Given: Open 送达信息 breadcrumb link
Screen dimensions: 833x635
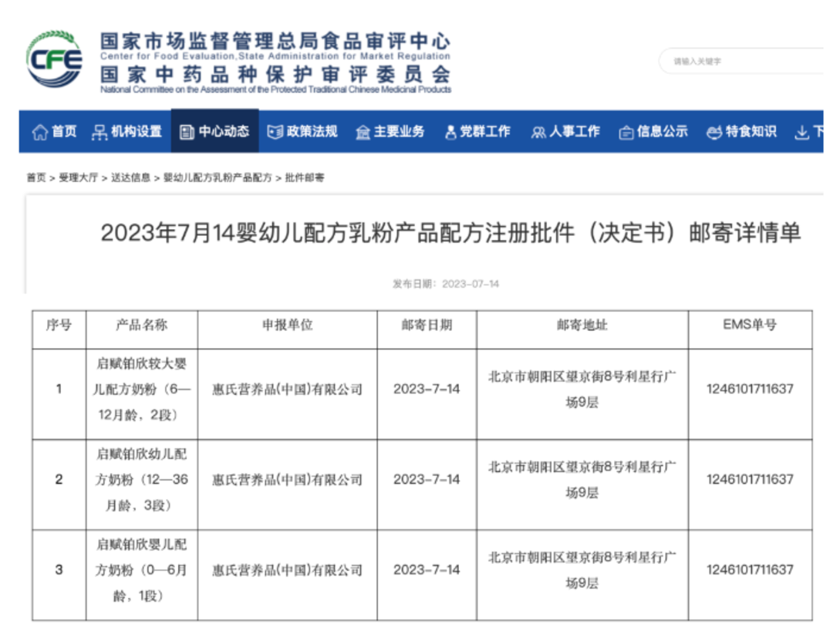Looking at the screenshot, I should 130,177.
